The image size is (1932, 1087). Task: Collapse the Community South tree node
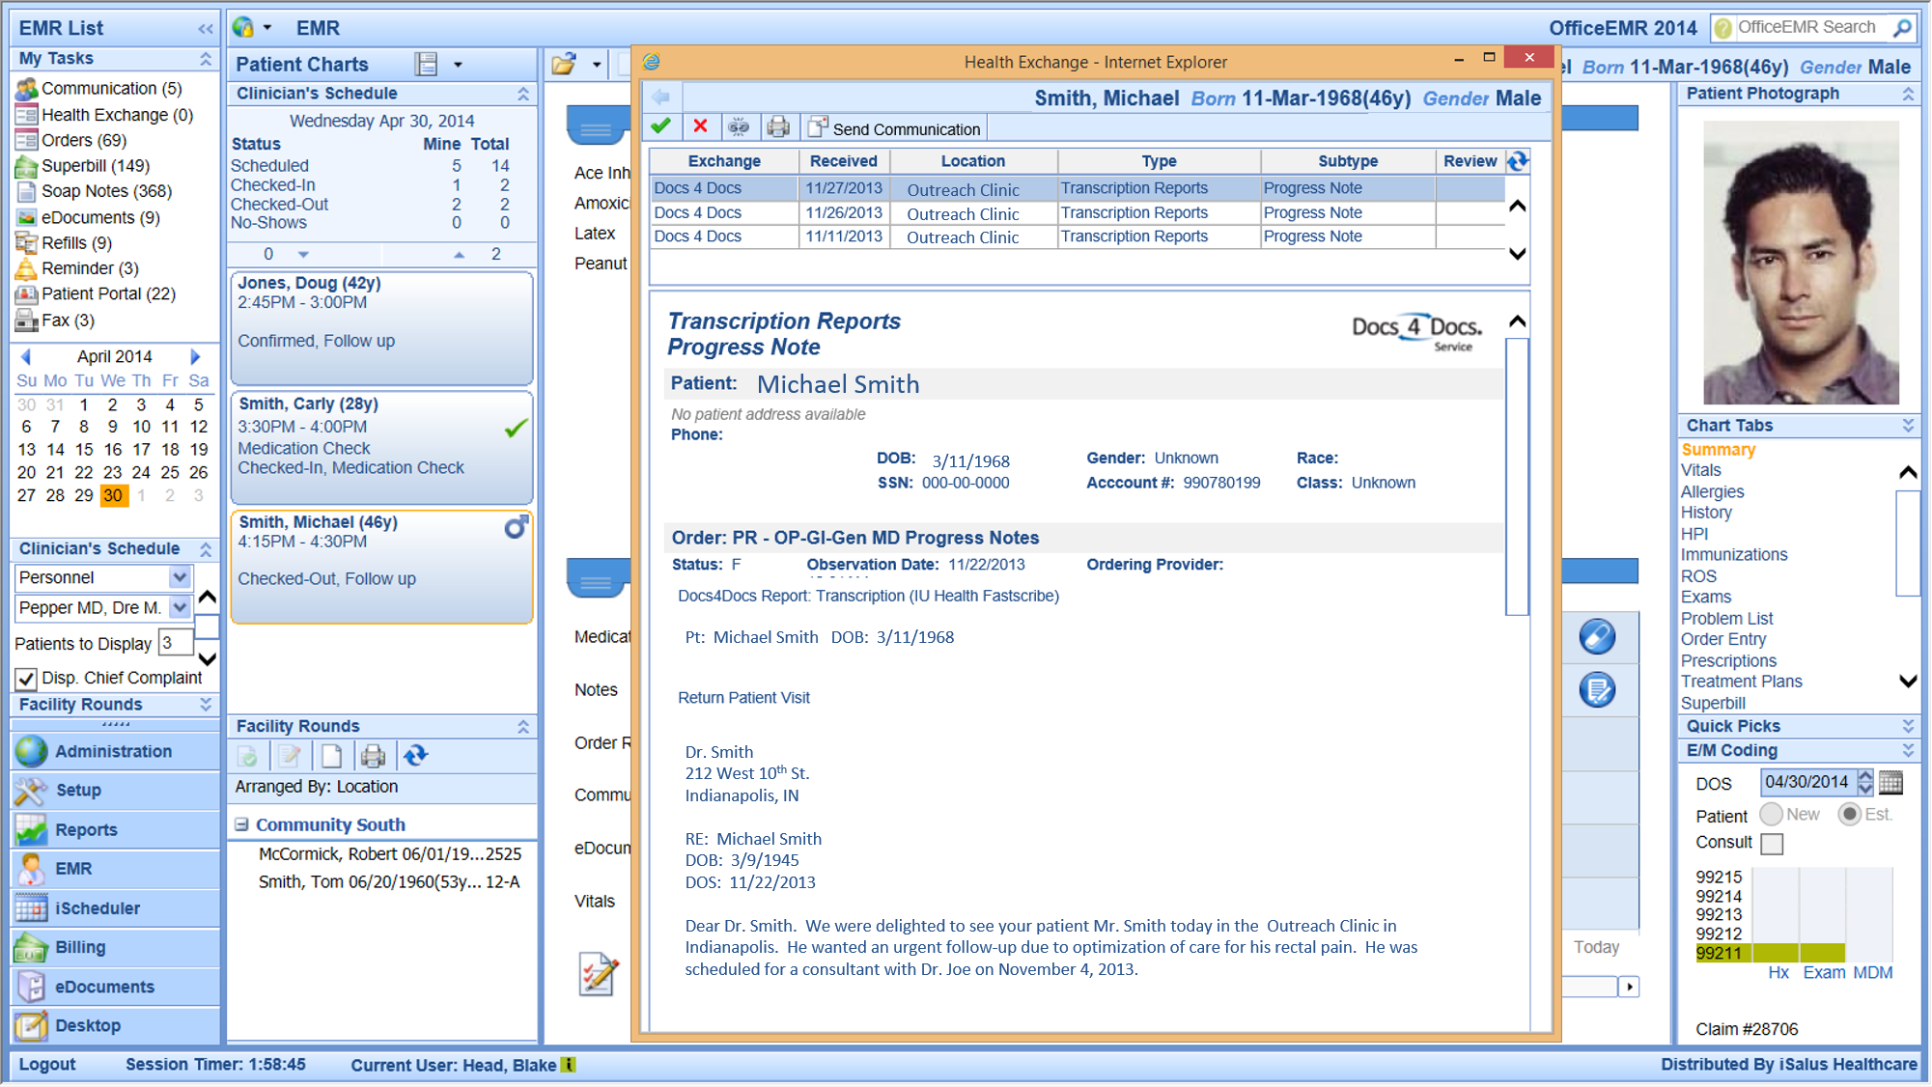(241, 824)
